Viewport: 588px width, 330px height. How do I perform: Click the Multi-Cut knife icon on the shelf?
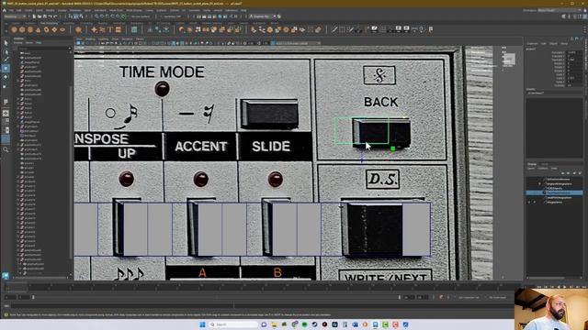point(334,29)
